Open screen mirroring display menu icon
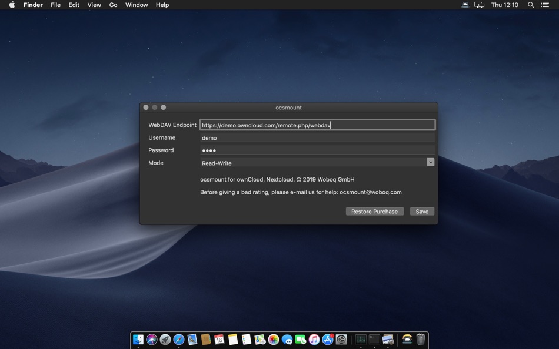The image size is (559, 349). [x=480, y=5]
